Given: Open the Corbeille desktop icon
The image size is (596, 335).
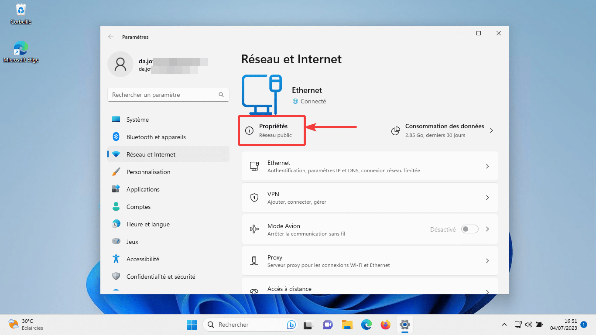Looking at the screenshot, I should coord(20,10).
